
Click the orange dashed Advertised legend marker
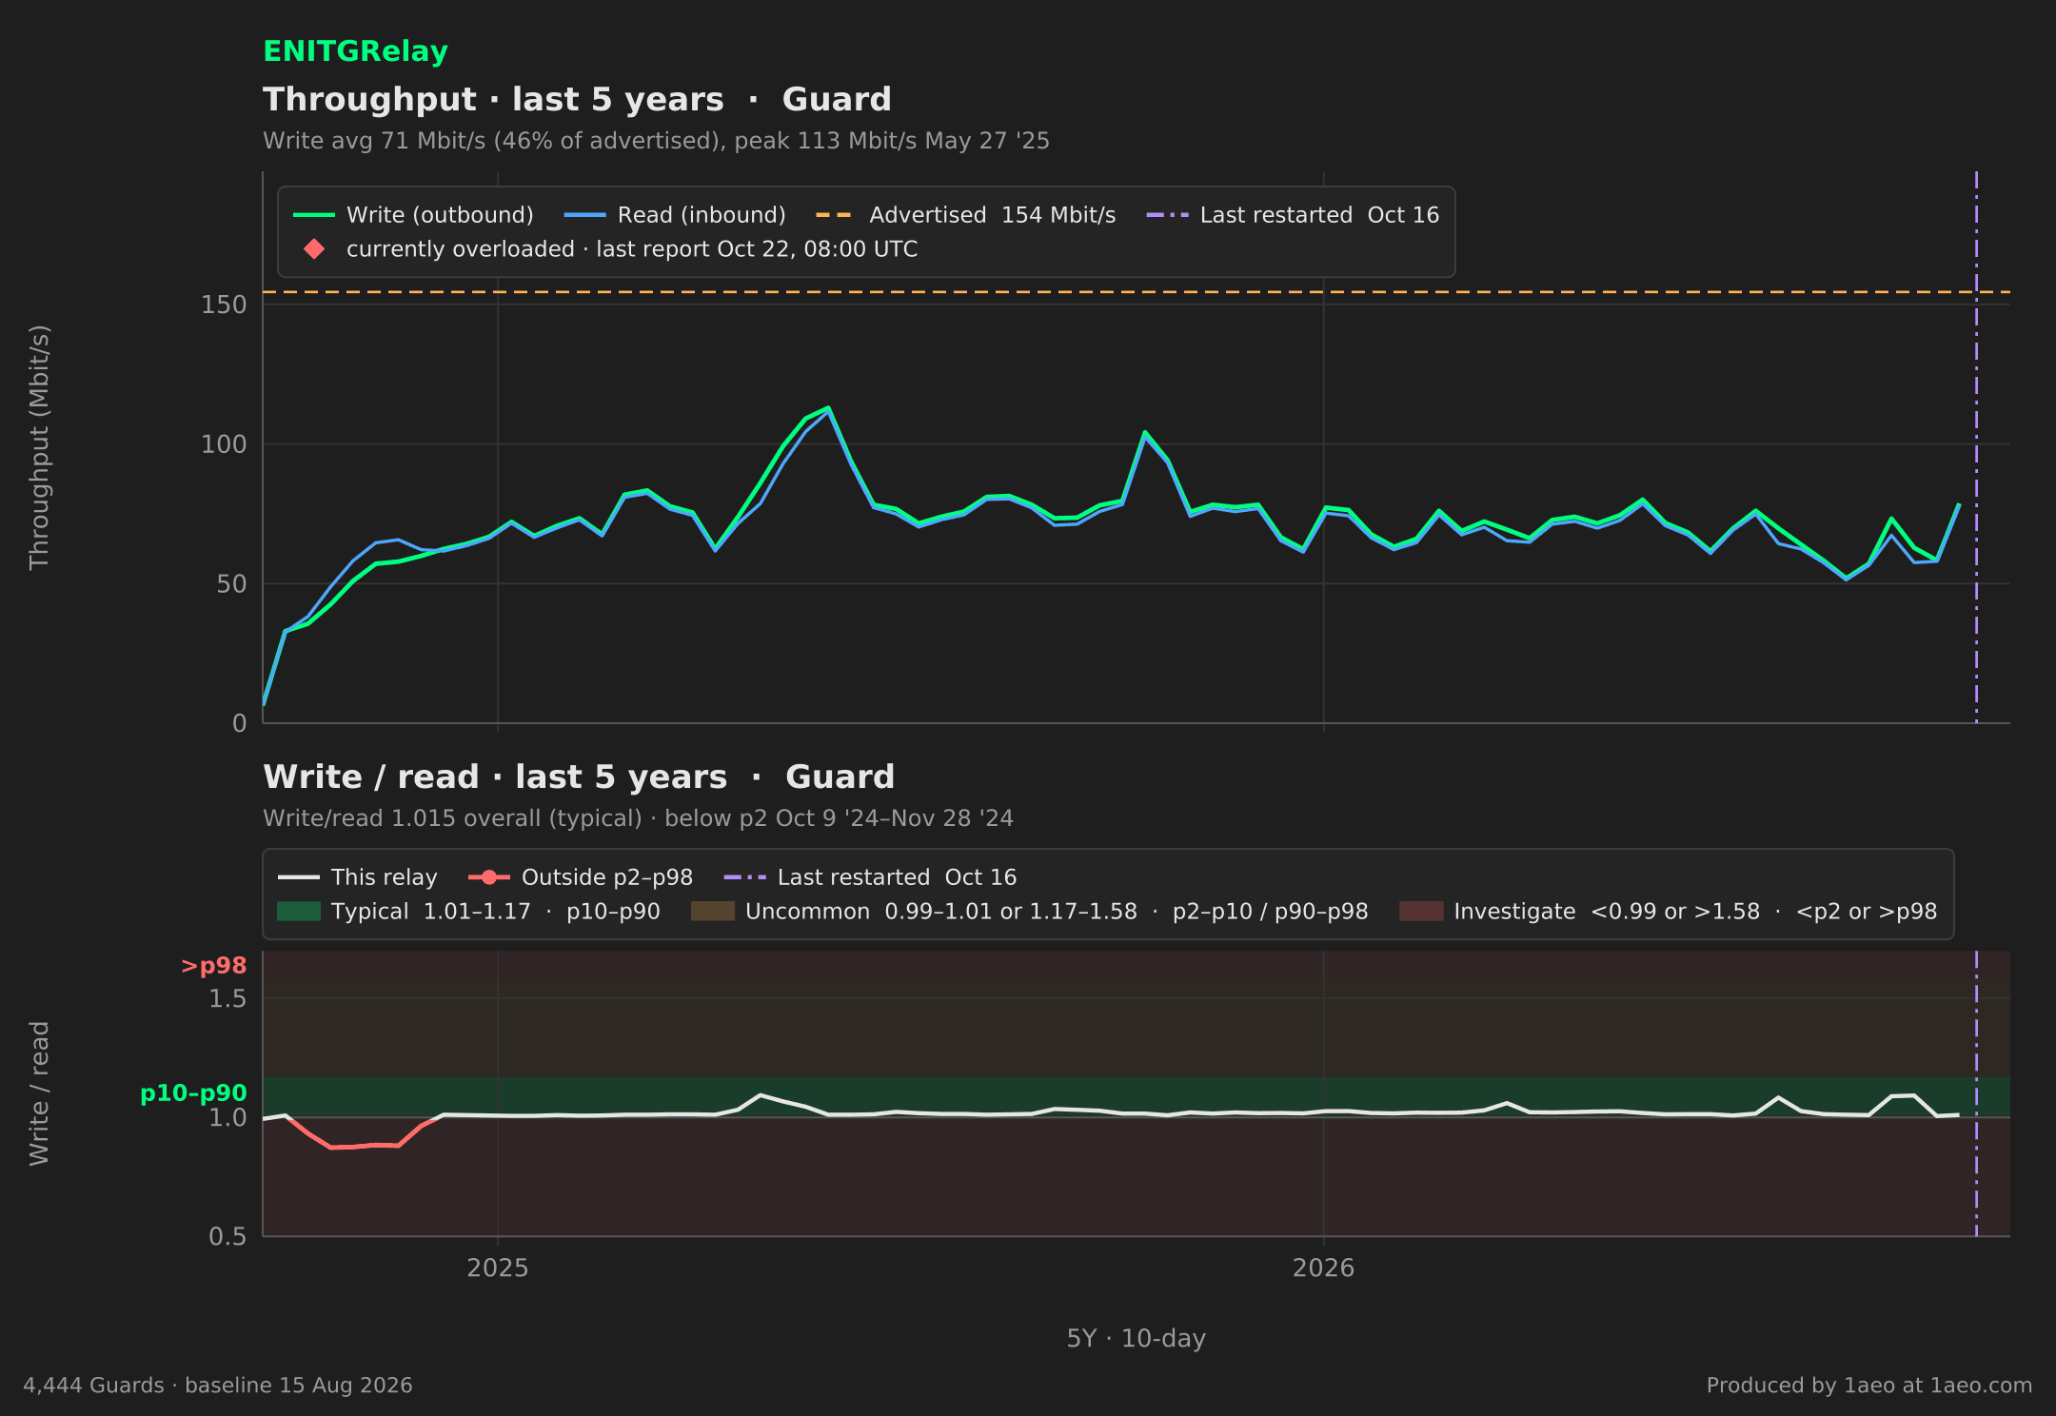point(834,215)
